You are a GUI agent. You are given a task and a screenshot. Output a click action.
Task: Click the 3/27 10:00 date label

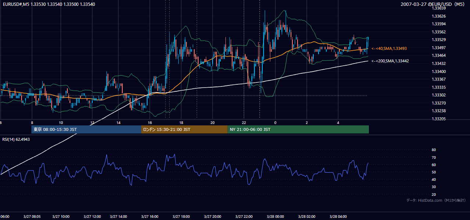click(x=61, y=217)
